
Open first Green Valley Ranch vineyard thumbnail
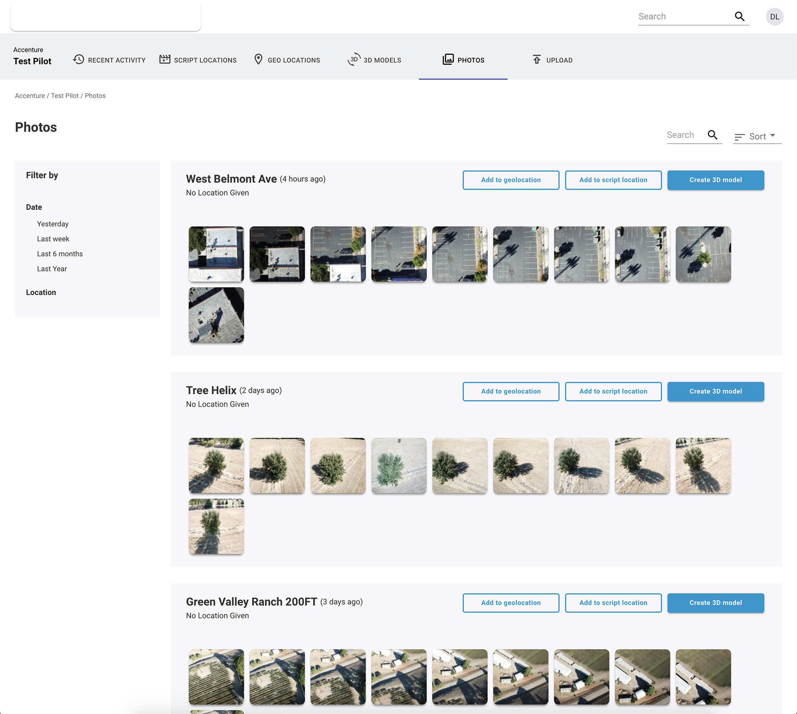(x=216, y=677)
